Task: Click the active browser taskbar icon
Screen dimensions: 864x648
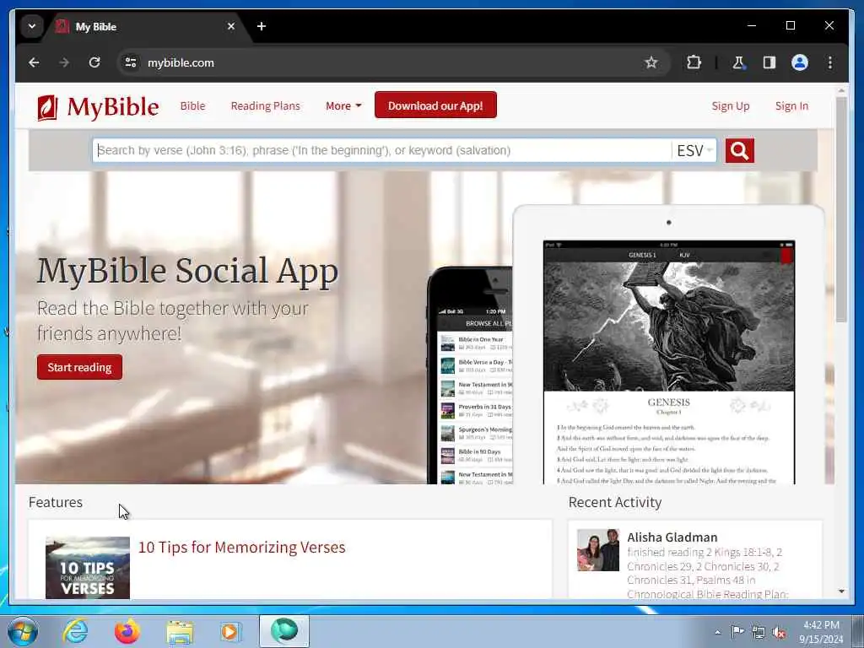Action: [284, 631]
